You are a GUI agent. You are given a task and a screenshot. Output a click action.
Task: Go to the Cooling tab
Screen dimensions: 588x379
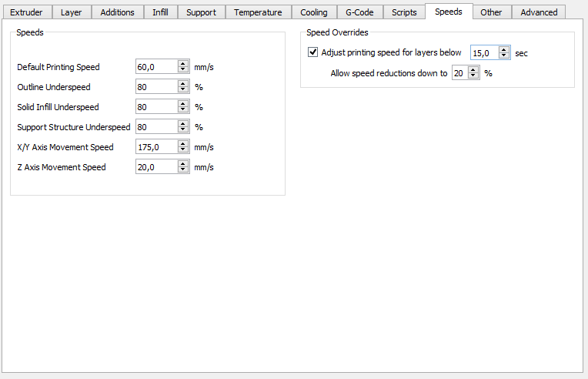pos(313,12)
